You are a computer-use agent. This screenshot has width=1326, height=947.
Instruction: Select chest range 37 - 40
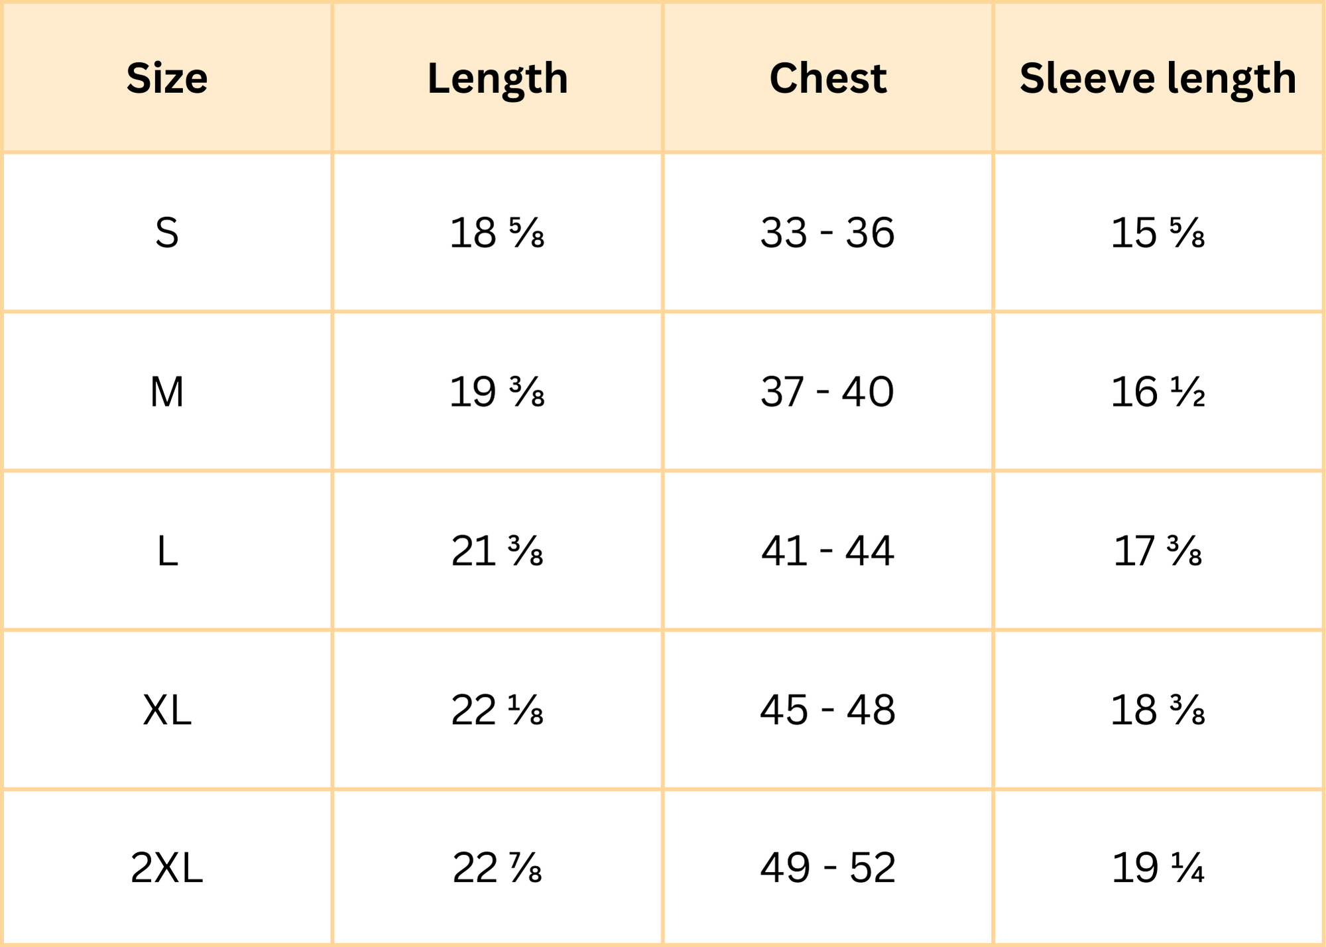(x=828, y=392)
